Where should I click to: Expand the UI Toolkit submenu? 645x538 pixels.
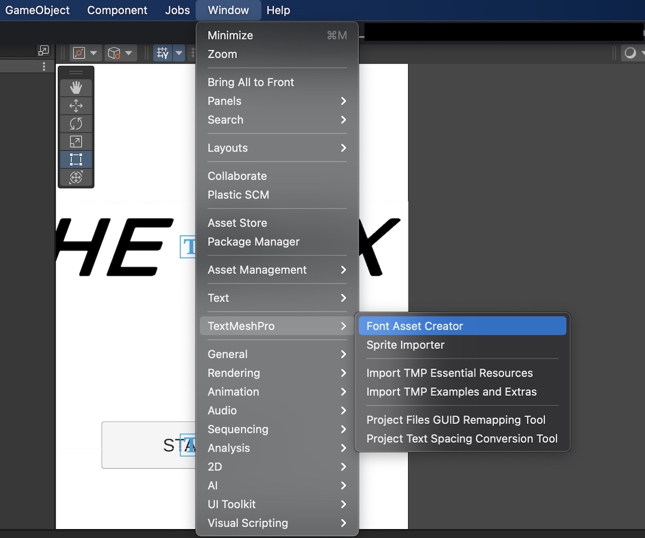tap(277, 504)
